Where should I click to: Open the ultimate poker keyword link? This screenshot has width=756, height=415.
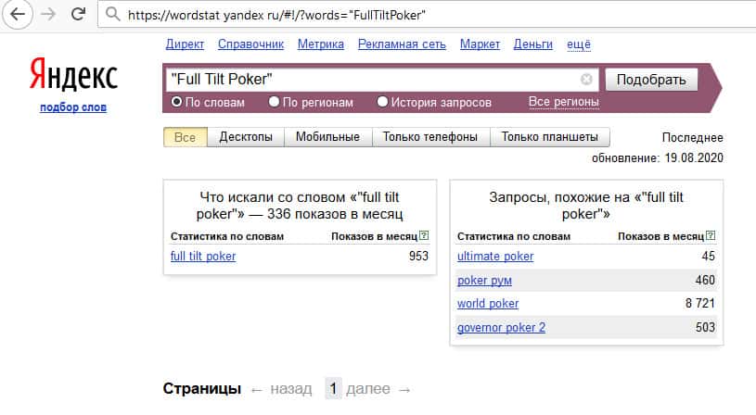click(495, 256)
